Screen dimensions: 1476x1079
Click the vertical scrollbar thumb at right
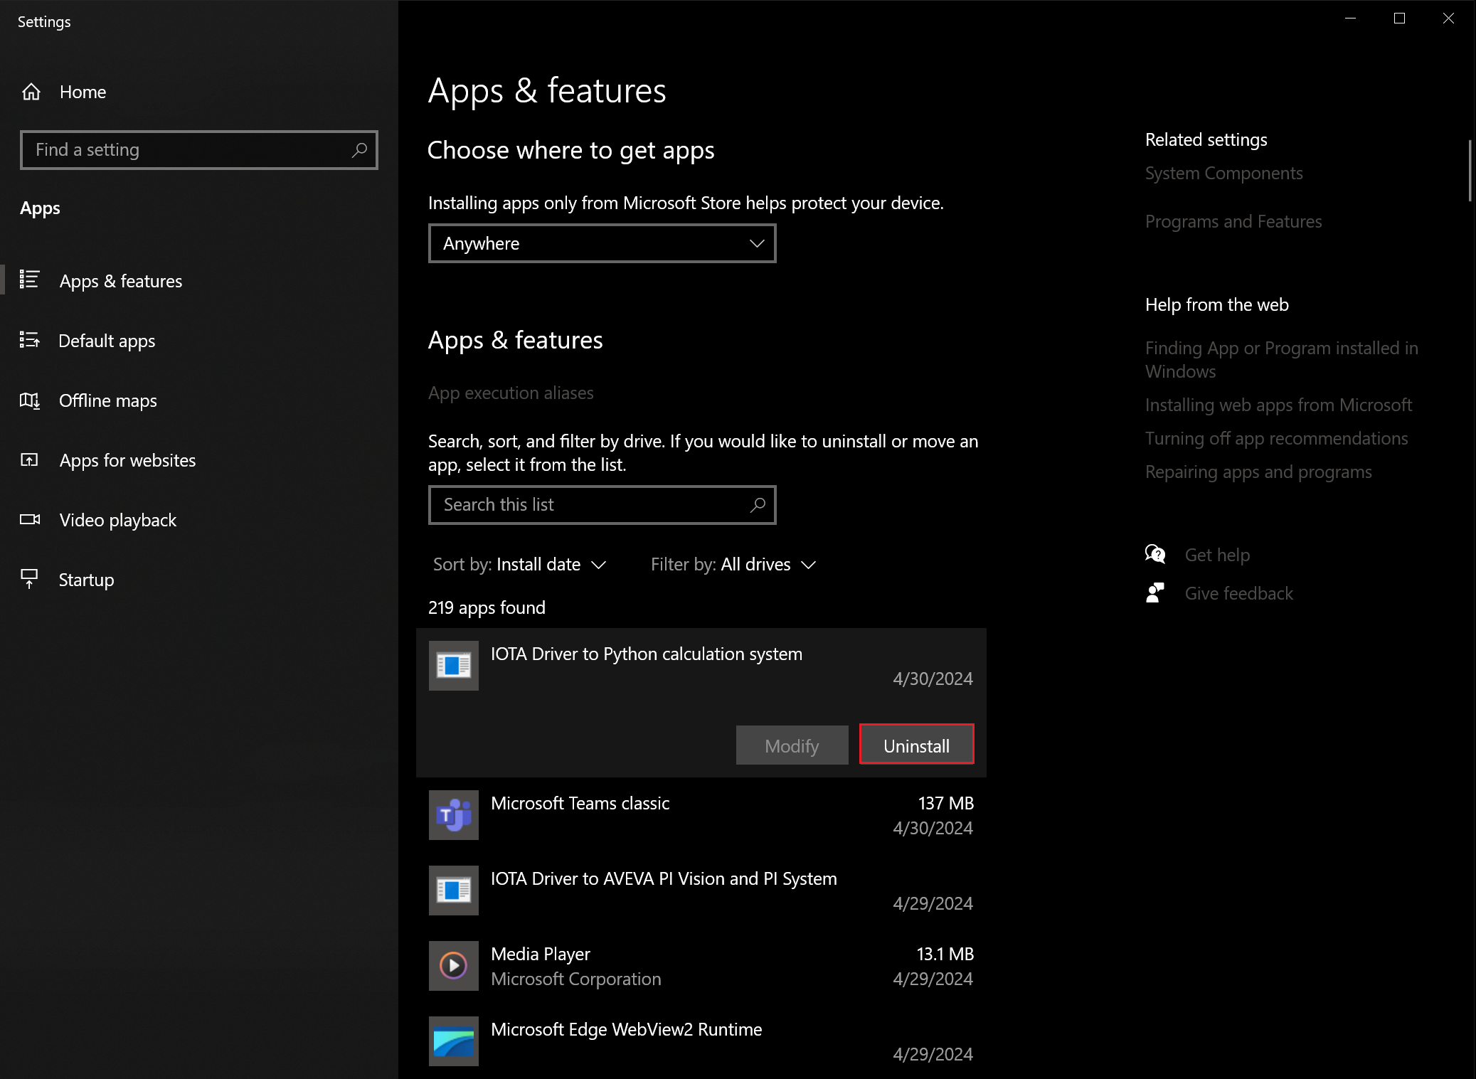(x=1470, y=171)
